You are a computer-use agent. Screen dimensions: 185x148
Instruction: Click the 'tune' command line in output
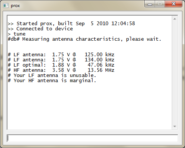point(17,34)
